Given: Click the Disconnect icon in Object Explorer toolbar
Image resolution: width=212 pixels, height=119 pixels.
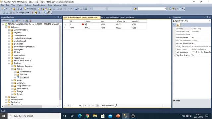Looking at the screenshot, I should pos(16,20).
